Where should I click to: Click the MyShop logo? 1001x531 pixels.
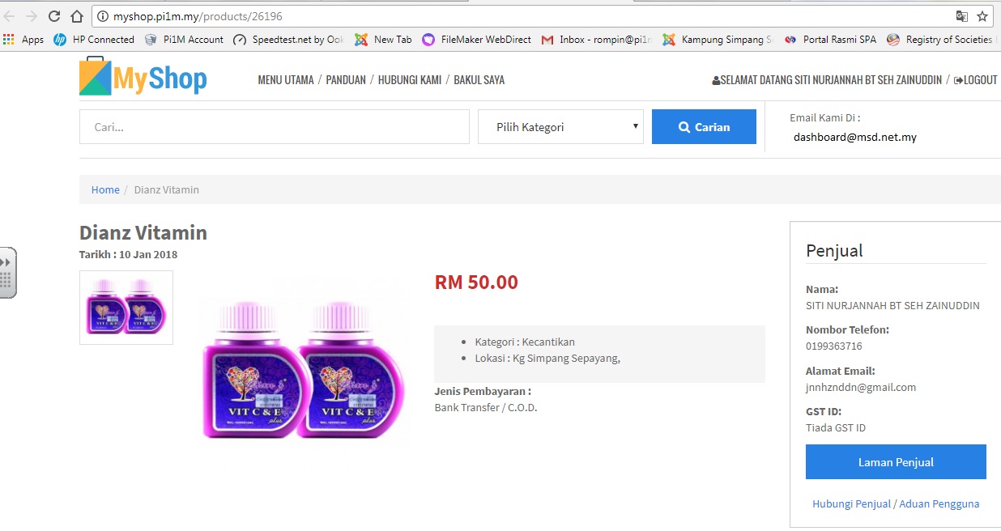click(x=143, y=77)
